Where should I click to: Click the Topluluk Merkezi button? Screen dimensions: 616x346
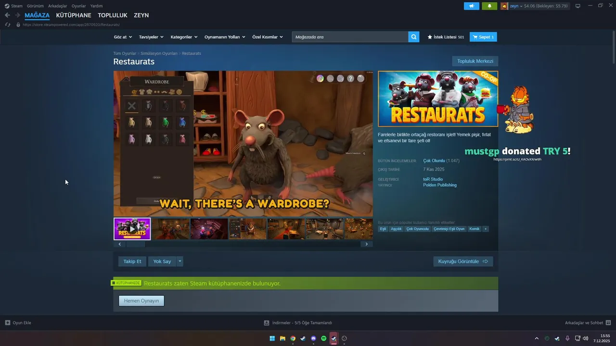click(x=475, y=61)
